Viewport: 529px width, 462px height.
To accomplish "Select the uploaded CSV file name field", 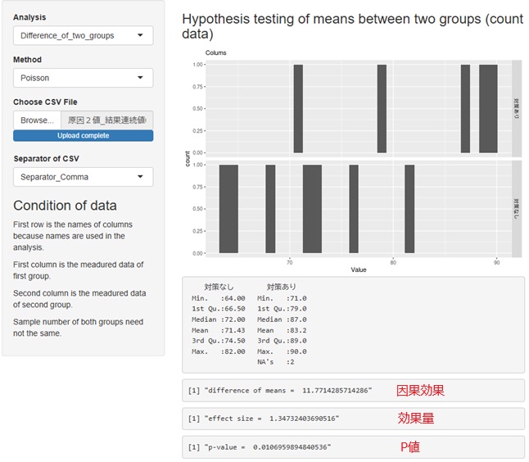I will [x=106, y=120].
